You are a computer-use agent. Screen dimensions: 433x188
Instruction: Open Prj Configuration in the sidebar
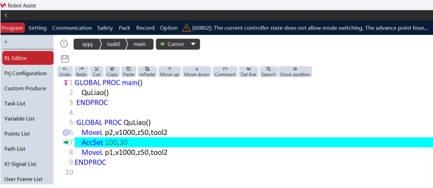[26, 74]
